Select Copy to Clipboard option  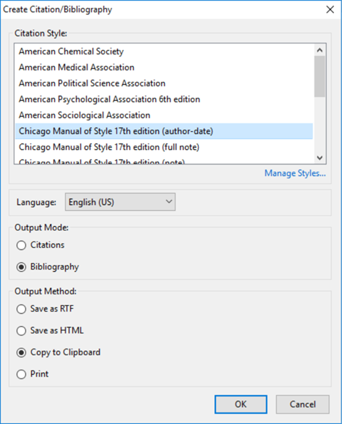pyautogui.click(x=59, y=352)
